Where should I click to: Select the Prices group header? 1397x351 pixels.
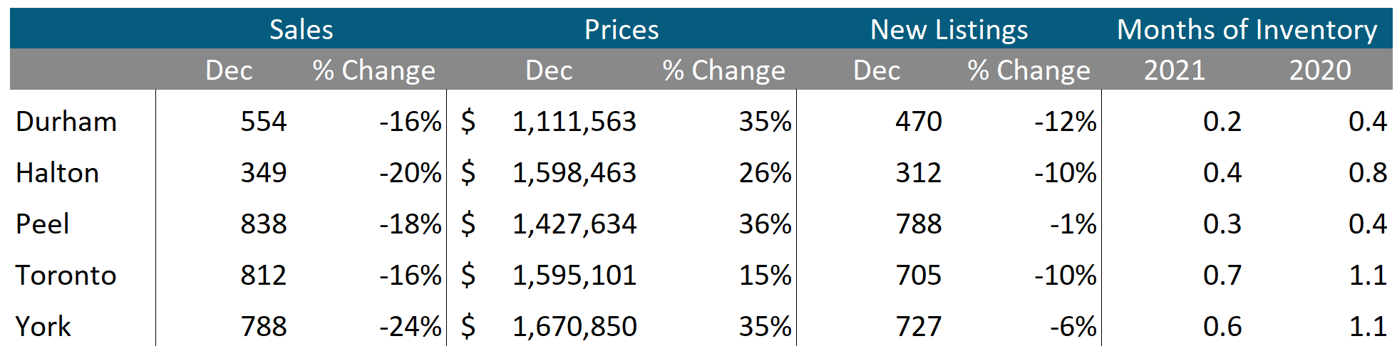(x=622, y=30)
